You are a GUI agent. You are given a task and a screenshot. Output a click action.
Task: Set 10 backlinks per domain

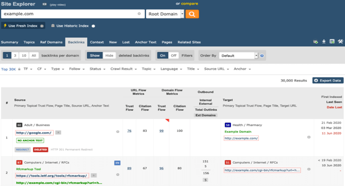[x=24, y=56]
